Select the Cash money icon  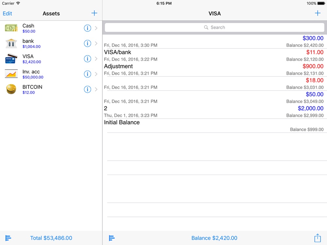click(x=11, y=28)
